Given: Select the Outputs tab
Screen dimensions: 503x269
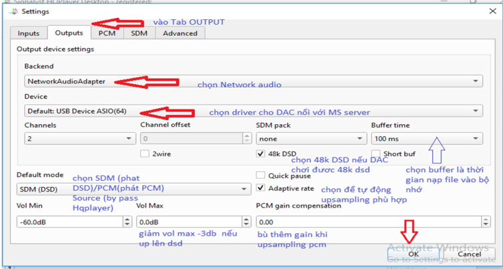Looking at the screenshot, I should point(69,33).
